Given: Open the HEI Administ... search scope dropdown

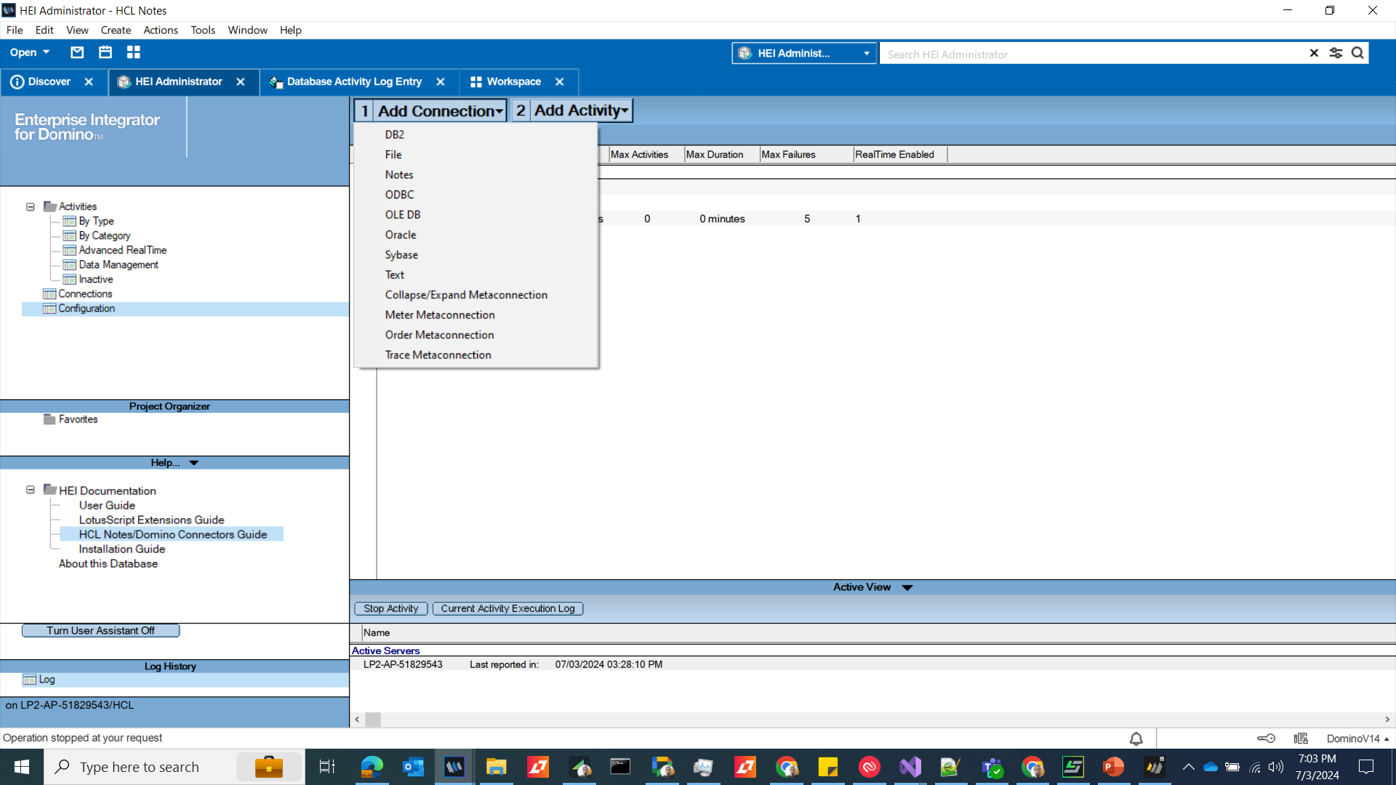Looking at the screenshot, I should click(803, 53).
